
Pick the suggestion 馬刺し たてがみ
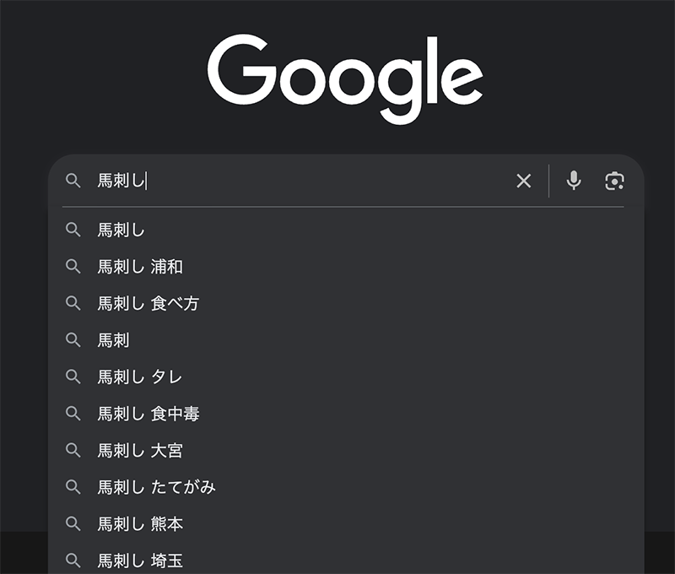click(157, 487)
